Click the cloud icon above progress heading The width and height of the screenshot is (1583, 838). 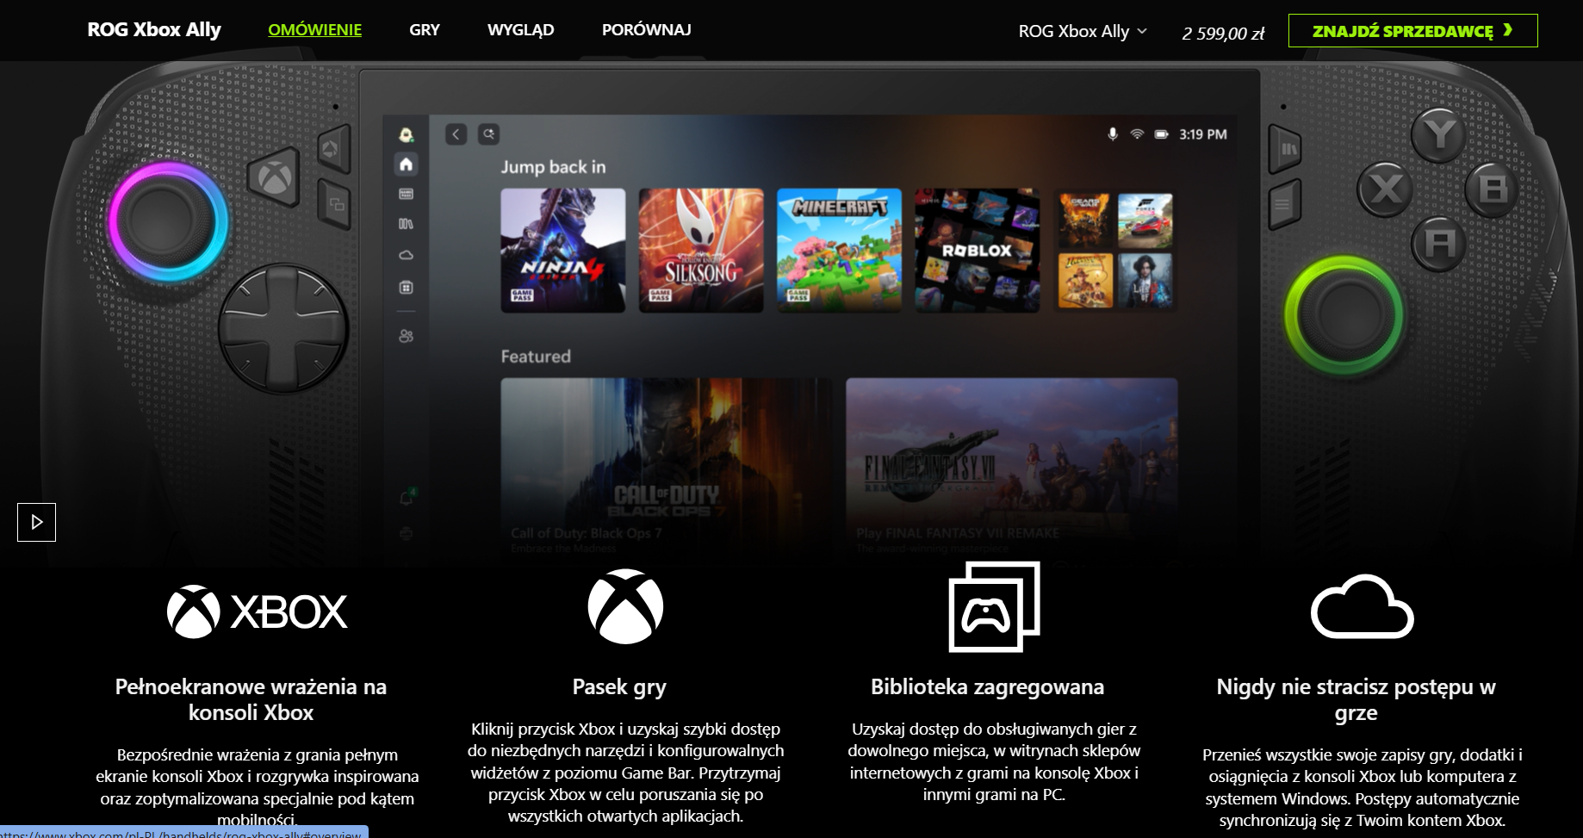[1362, 606]
